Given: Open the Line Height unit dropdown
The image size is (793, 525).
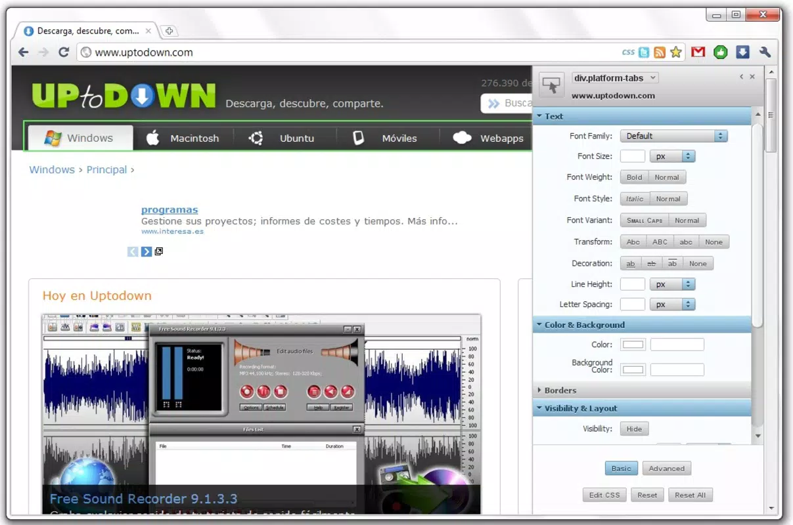Looking at the screenshot, I should [672, 284].
